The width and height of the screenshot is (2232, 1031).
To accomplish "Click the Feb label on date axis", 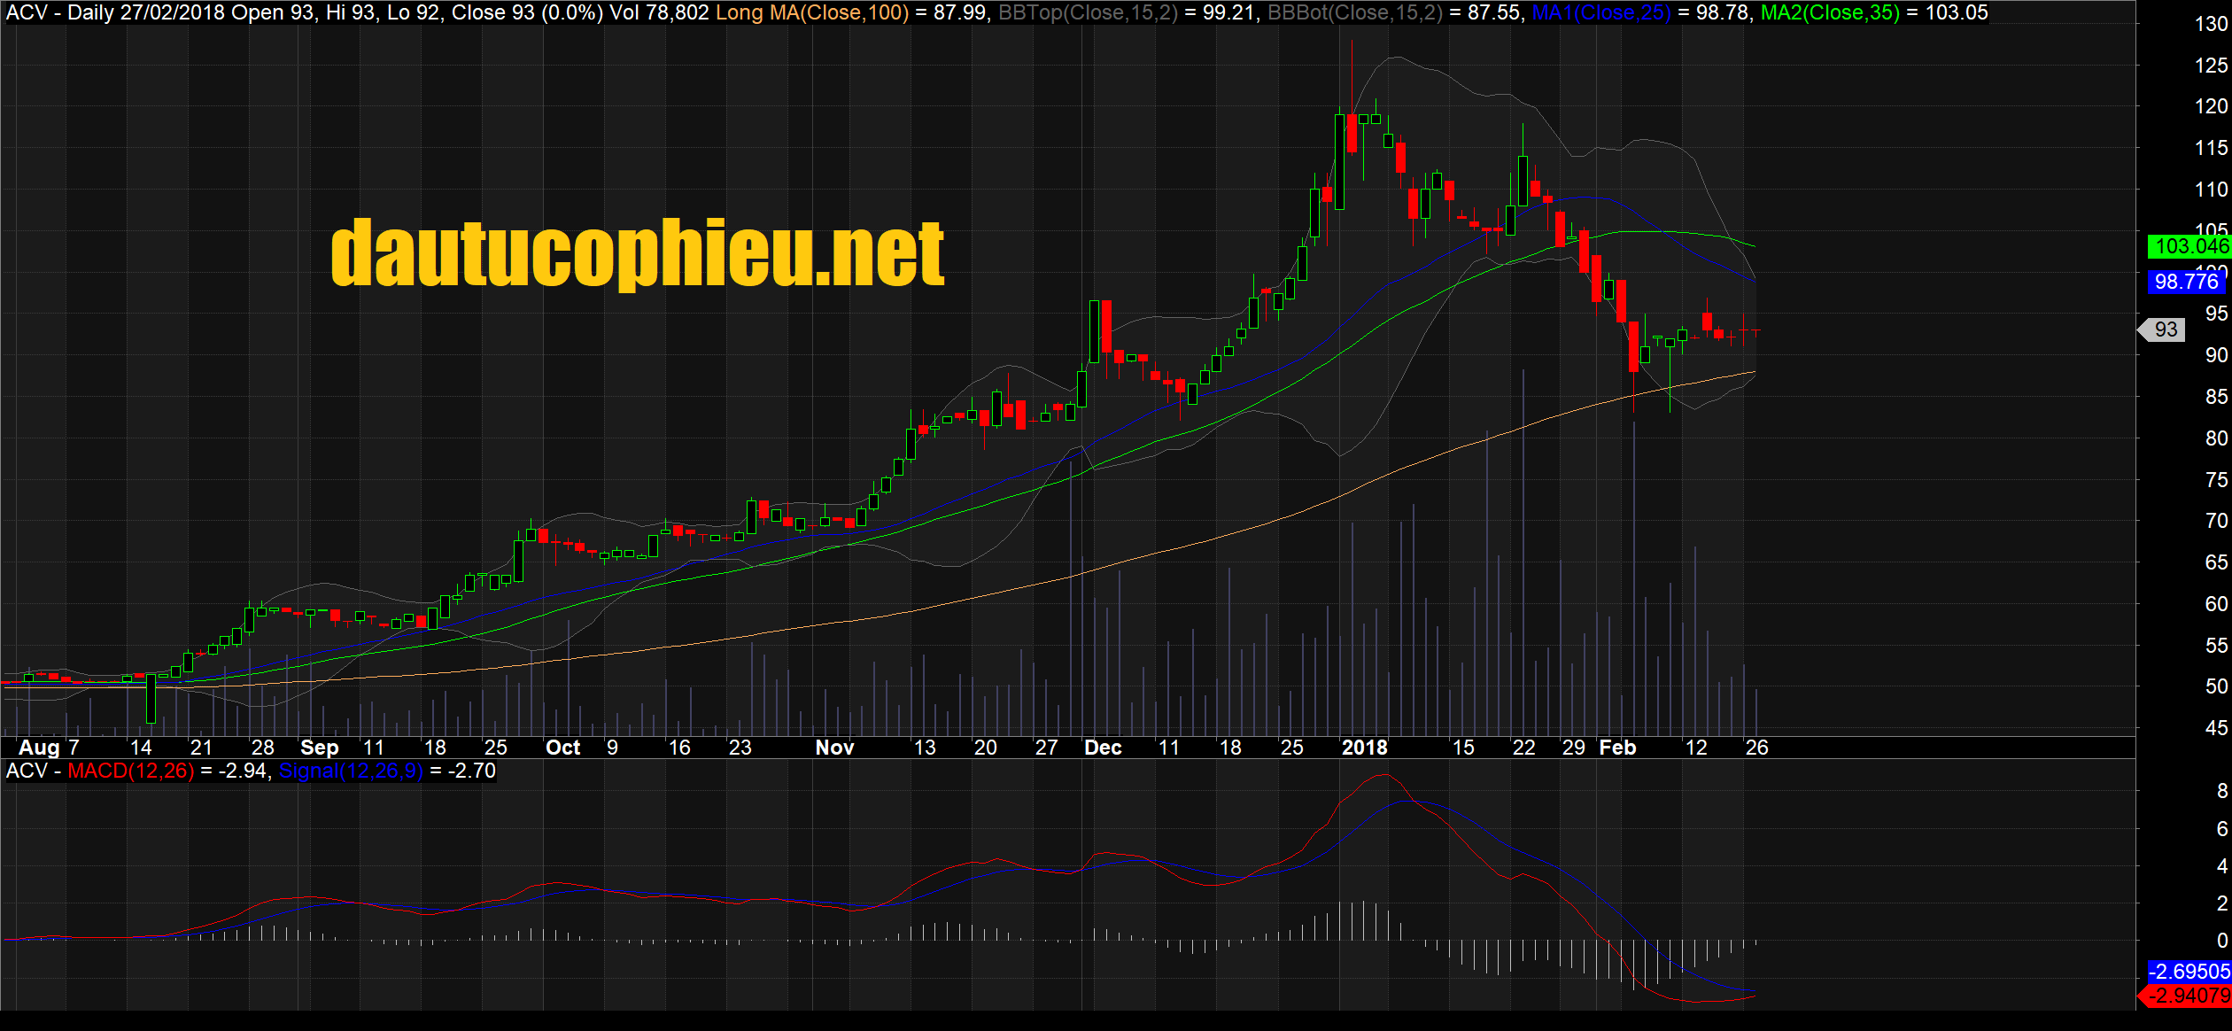I will [1617, 748].
